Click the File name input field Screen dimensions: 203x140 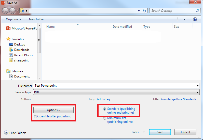(115, 86)
